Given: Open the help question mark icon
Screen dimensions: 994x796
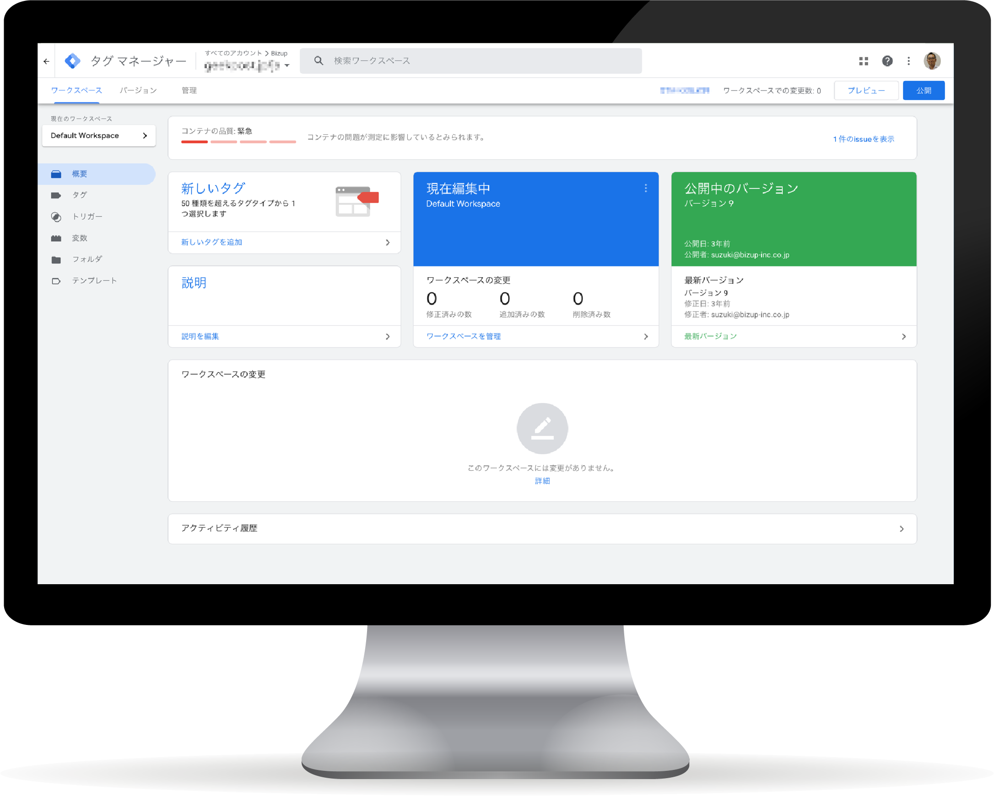Looking at the screenshot, I should click(x=887, y=61).
